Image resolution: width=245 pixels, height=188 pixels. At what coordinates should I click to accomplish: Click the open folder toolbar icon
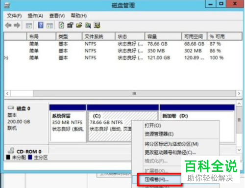click(79, 26)
